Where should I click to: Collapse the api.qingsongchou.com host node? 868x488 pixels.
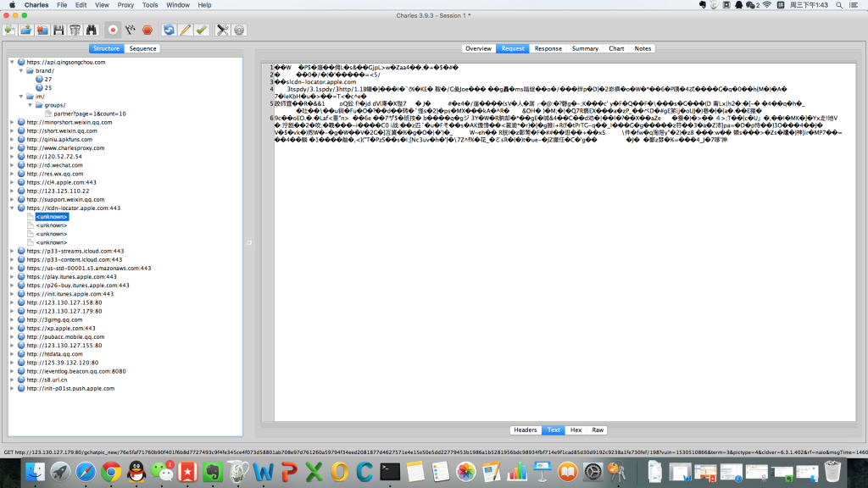pyautogui.click(x=12, y=62)
